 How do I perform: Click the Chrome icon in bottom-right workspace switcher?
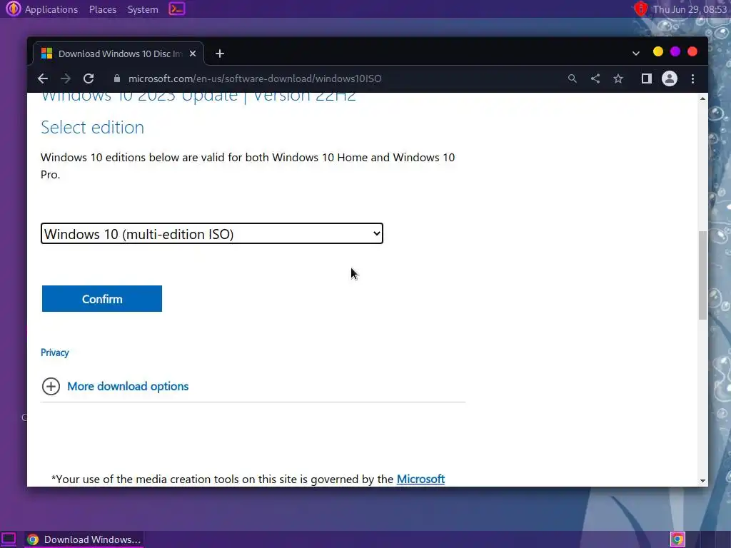tap(678, 539)
